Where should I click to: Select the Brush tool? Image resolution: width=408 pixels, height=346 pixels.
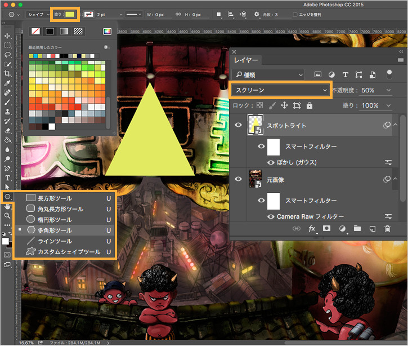point(7,102)
